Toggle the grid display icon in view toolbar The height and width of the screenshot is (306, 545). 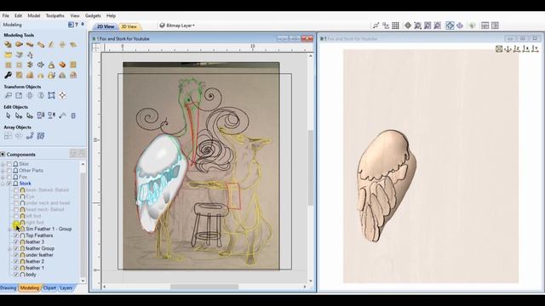395,25
